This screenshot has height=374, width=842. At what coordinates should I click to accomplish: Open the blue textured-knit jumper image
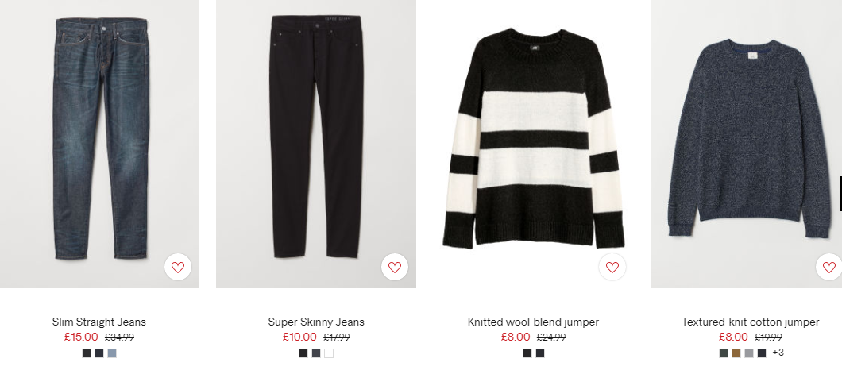747,144
